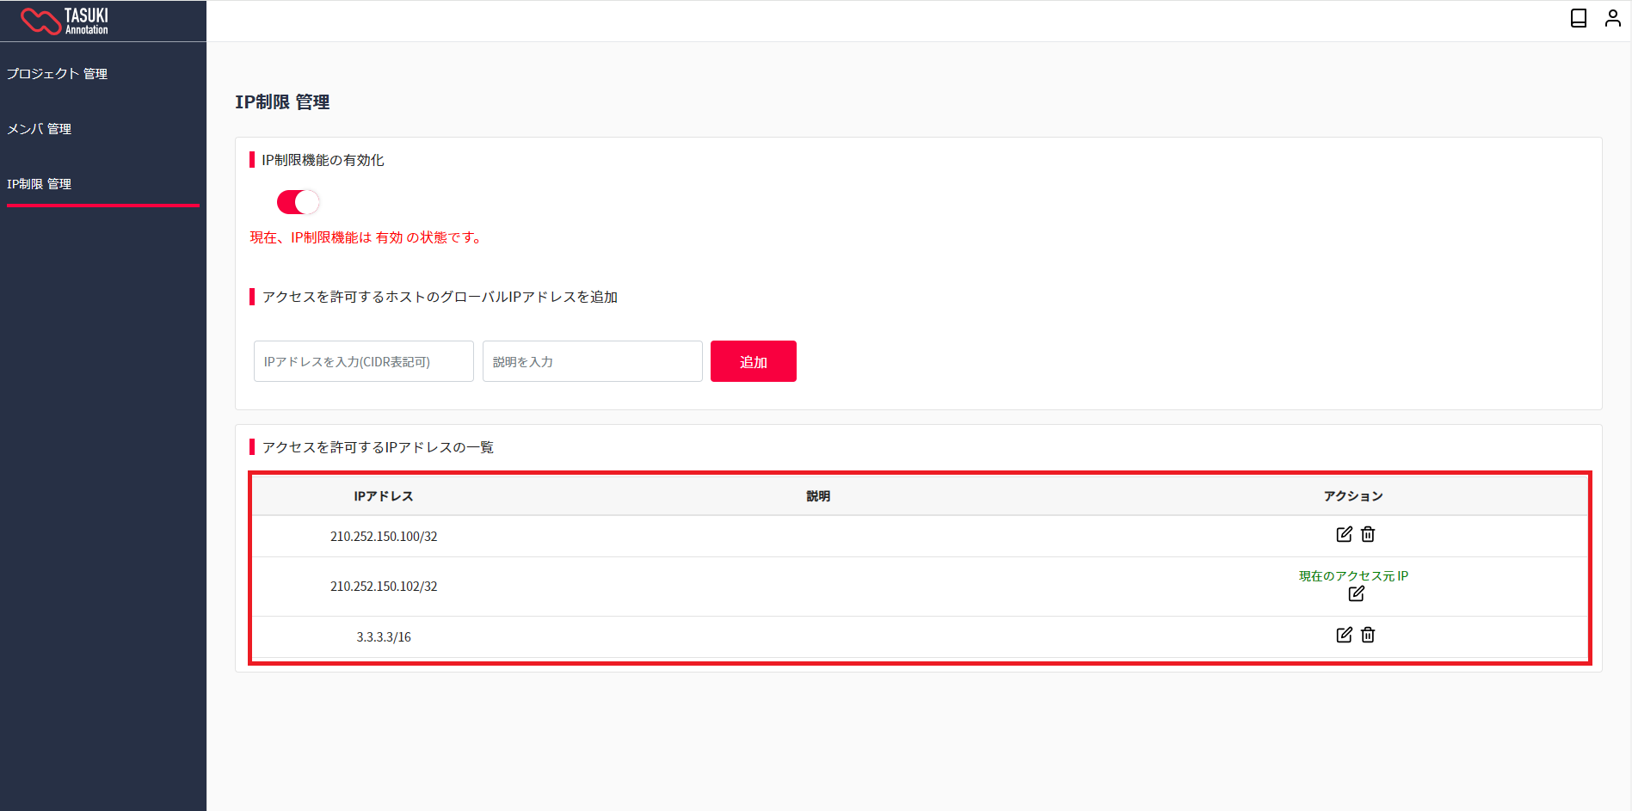Viewport: 1632px width, 811px height.
Task: Edit the 3.3.3.3/16 entry
Action: click(x=1344, y=635)
